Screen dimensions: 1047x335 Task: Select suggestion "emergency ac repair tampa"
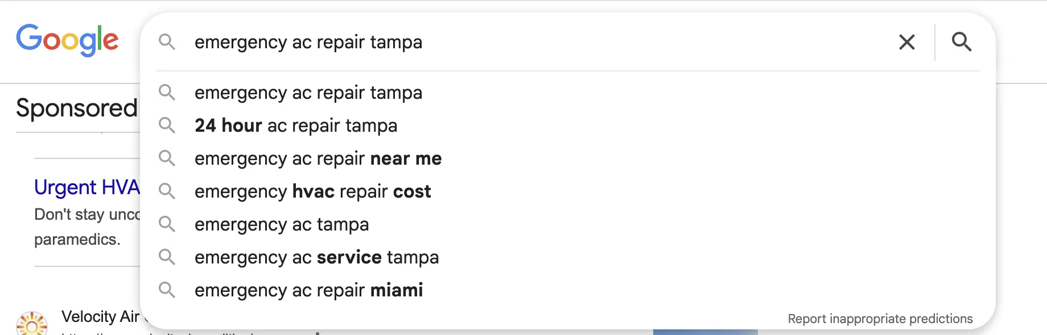[x=308, y=93]
